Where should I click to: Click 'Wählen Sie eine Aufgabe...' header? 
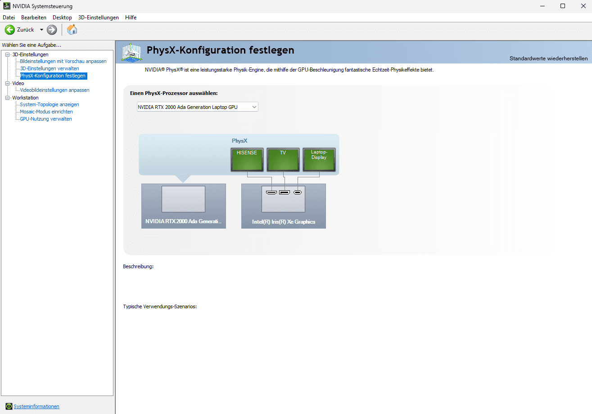(32, 45)
